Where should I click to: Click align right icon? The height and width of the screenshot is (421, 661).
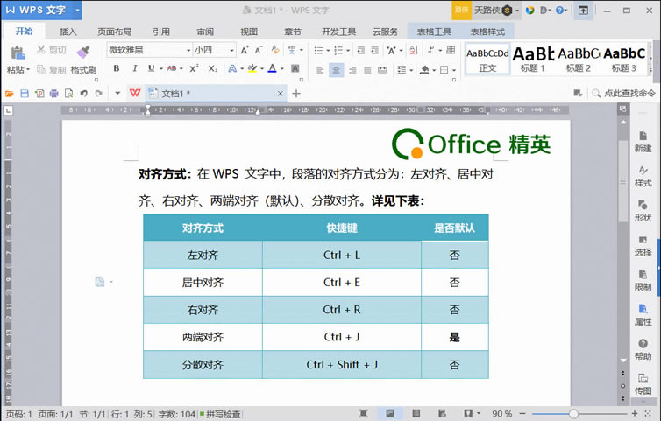click(x=352, y=70)
